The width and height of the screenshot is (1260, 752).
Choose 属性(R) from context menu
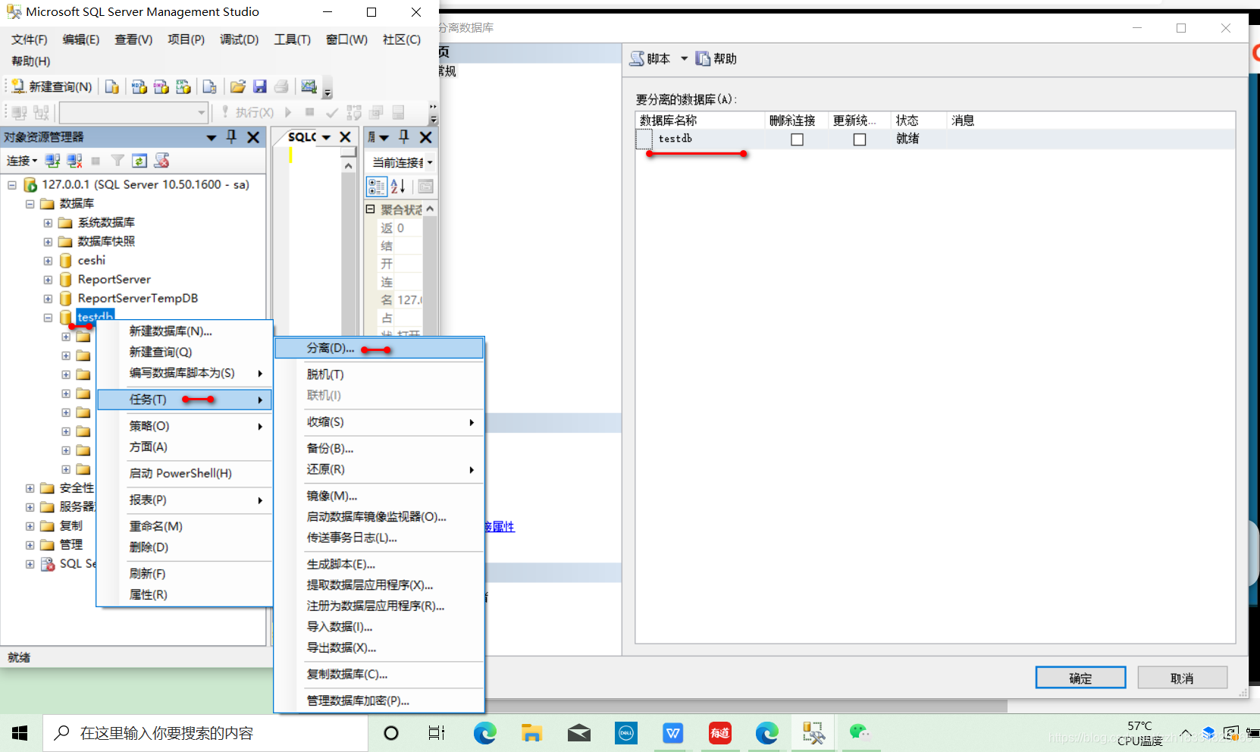pyautogui.click(x=185, y=594)
